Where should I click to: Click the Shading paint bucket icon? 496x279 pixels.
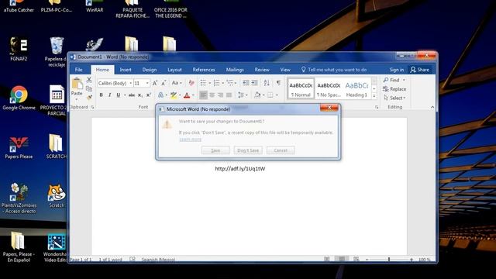click(x=257, y=95)
